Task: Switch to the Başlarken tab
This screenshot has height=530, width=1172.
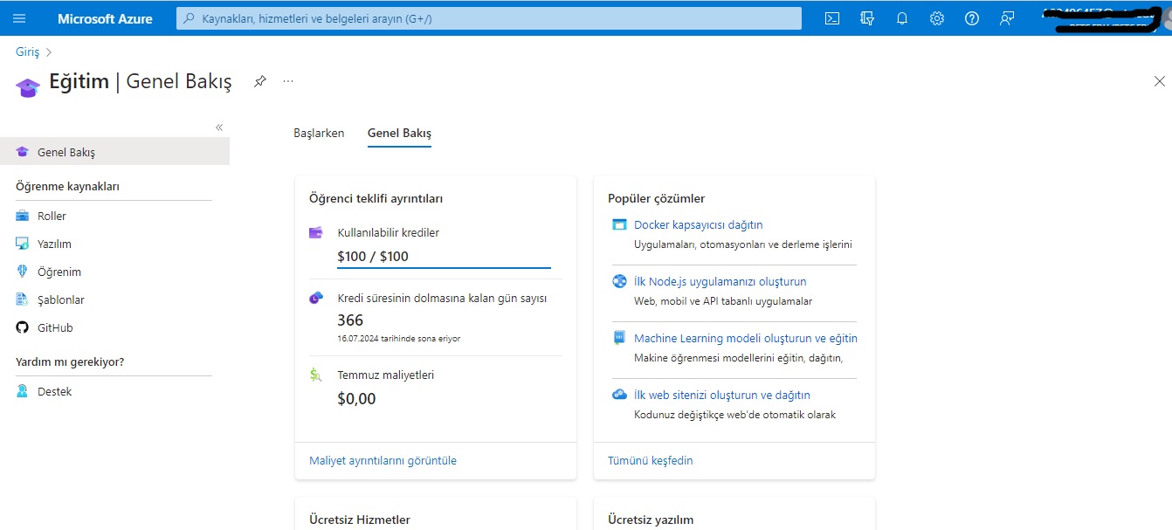Action: 319,134
